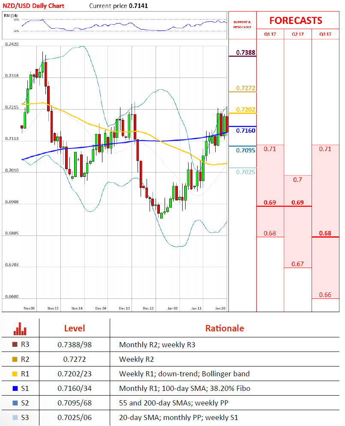Click the 0.7202 resistance level label
345x426 pixels.
(246, 110)
